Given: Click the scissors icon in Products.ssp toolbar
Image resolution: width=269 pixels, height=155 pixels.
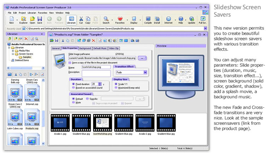Looking at the screenshot, I should pos(63,41).
